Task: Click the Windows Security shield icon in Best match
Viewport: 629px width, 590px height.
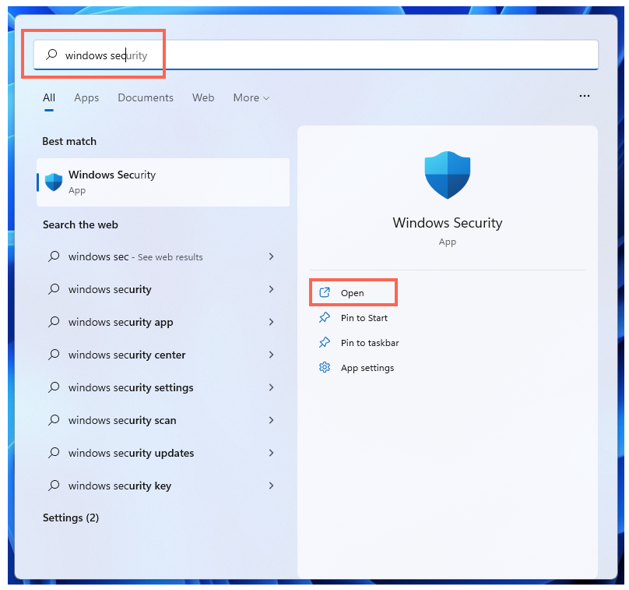Action: (x=54, y=182)
